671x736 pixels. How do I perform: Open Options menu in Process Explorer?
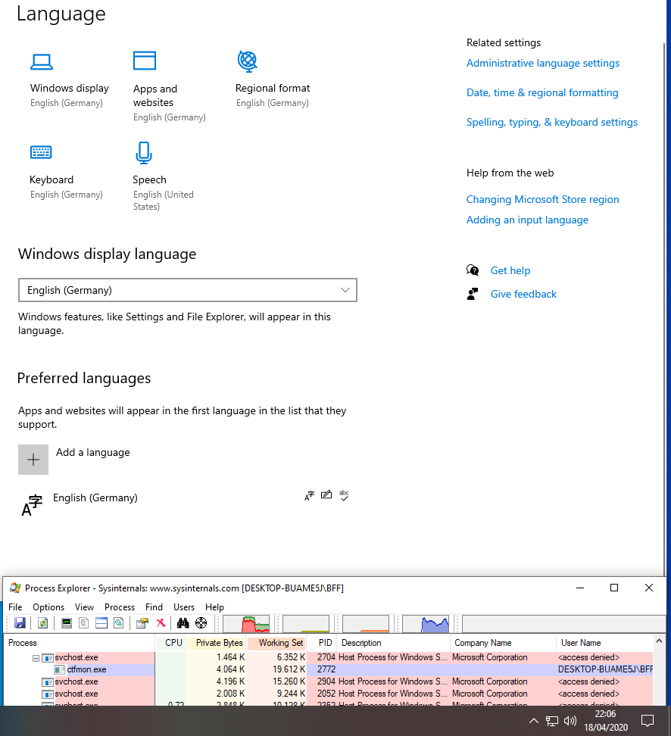coord(48,607)
